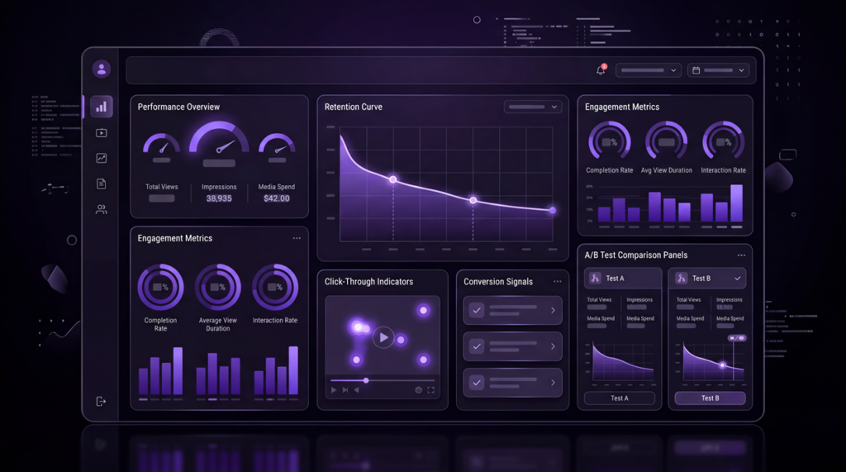Open the trend line chart sidebar icon
The width and height of the screenshot is (846, 472).
102,158
